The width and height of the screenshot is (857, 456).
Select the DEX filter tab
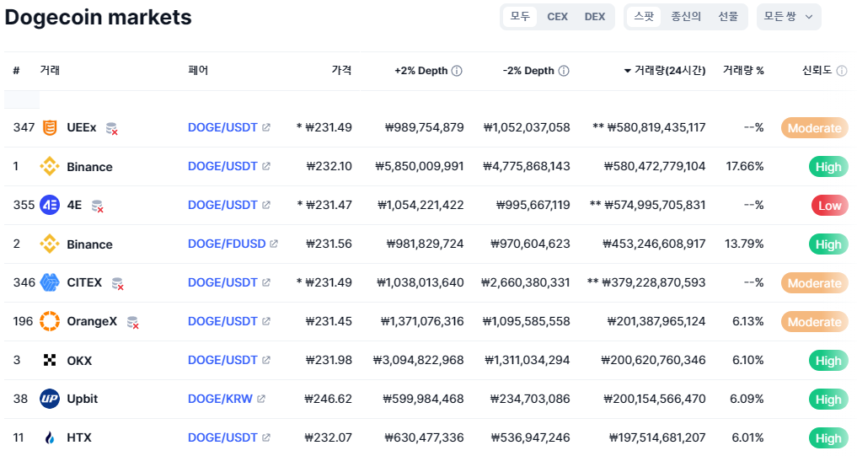(x=595, y=16)
